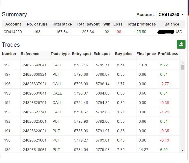189x163 pixels.
Task: Select trade row number 197
Action: pos(7,74)
